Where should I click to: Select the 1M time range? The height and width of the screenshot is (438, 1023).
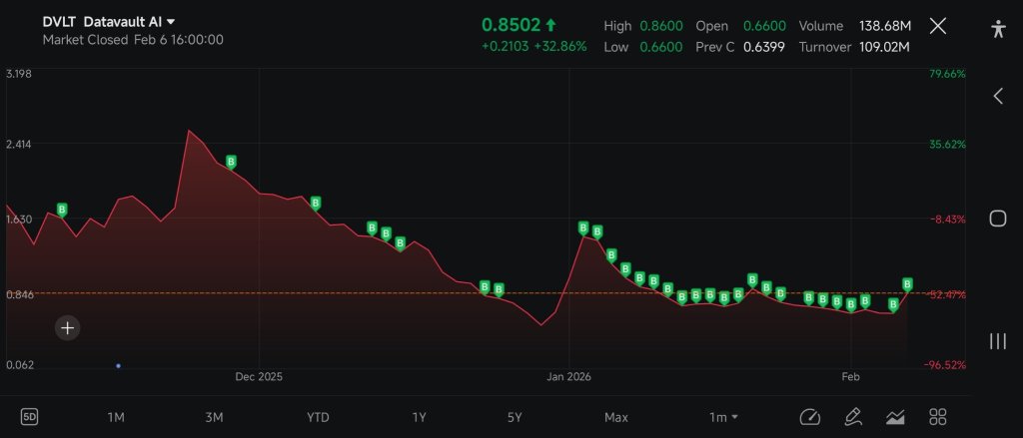tap(116, 417)
